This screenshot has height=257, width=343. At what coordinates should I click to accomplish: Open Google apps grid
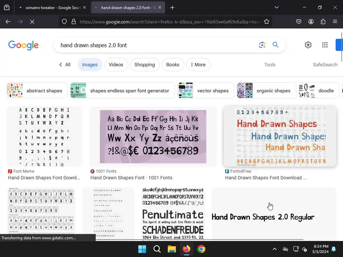325,45
